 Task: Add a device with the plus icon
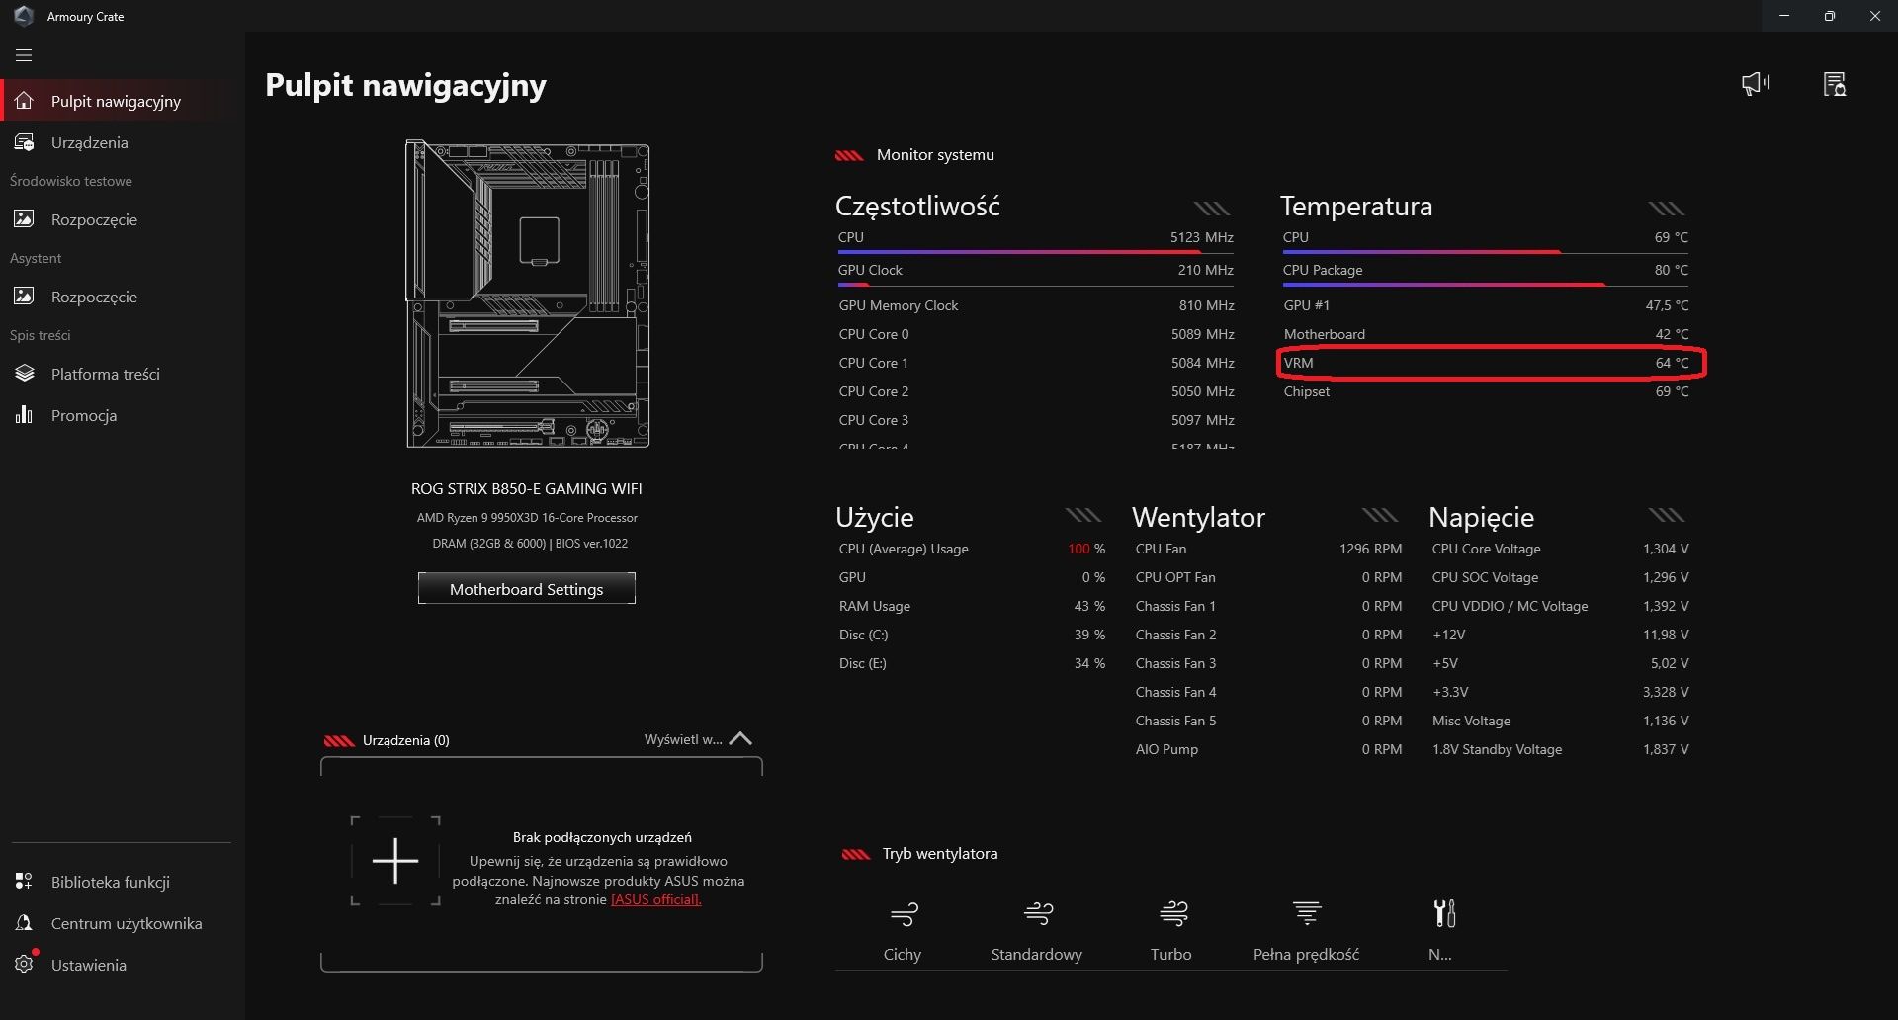click(x=395, y=861)
